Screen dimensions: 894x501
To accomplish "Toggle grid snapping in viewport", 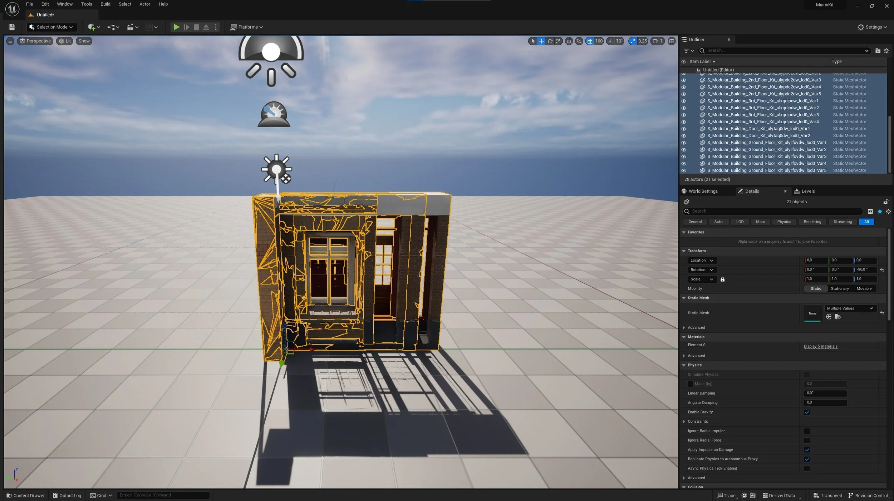I will point(590,41).
